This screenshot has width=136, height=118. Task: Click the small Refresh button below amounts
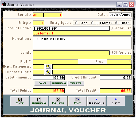[x=59, y=83]
